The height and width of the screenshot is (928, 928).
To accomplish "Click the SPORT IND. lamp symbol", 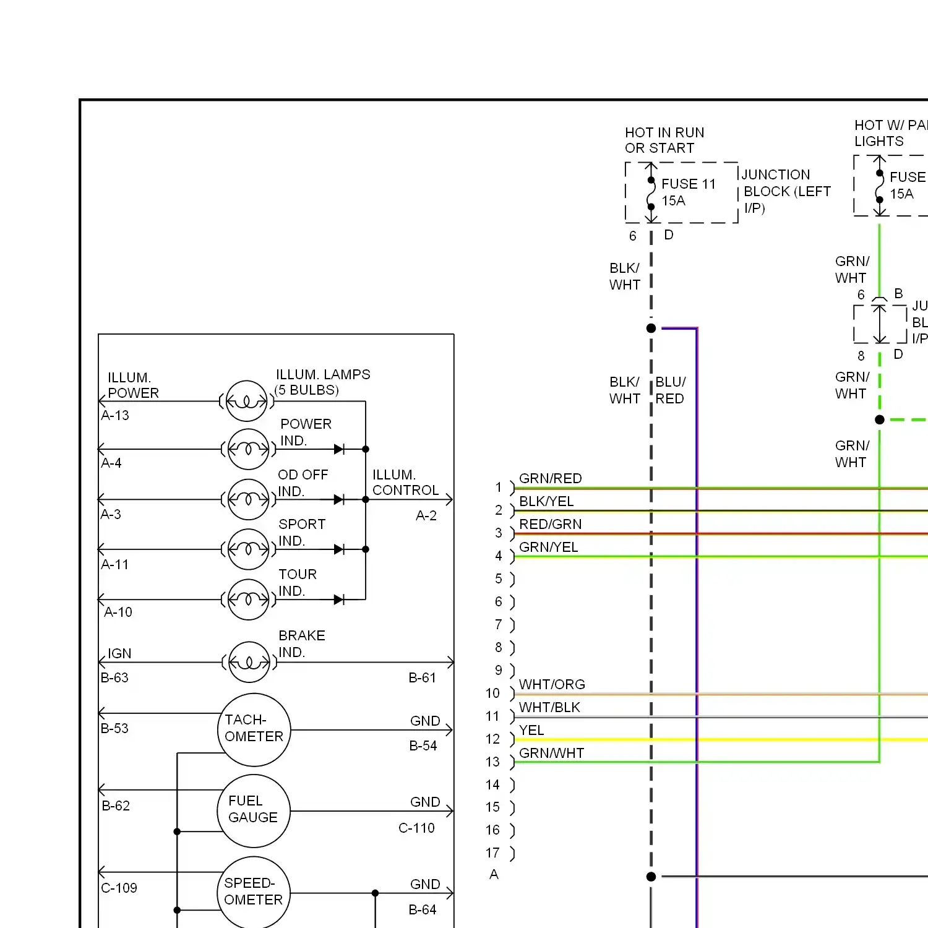I will pyautogui.click(x=248, y=549).
